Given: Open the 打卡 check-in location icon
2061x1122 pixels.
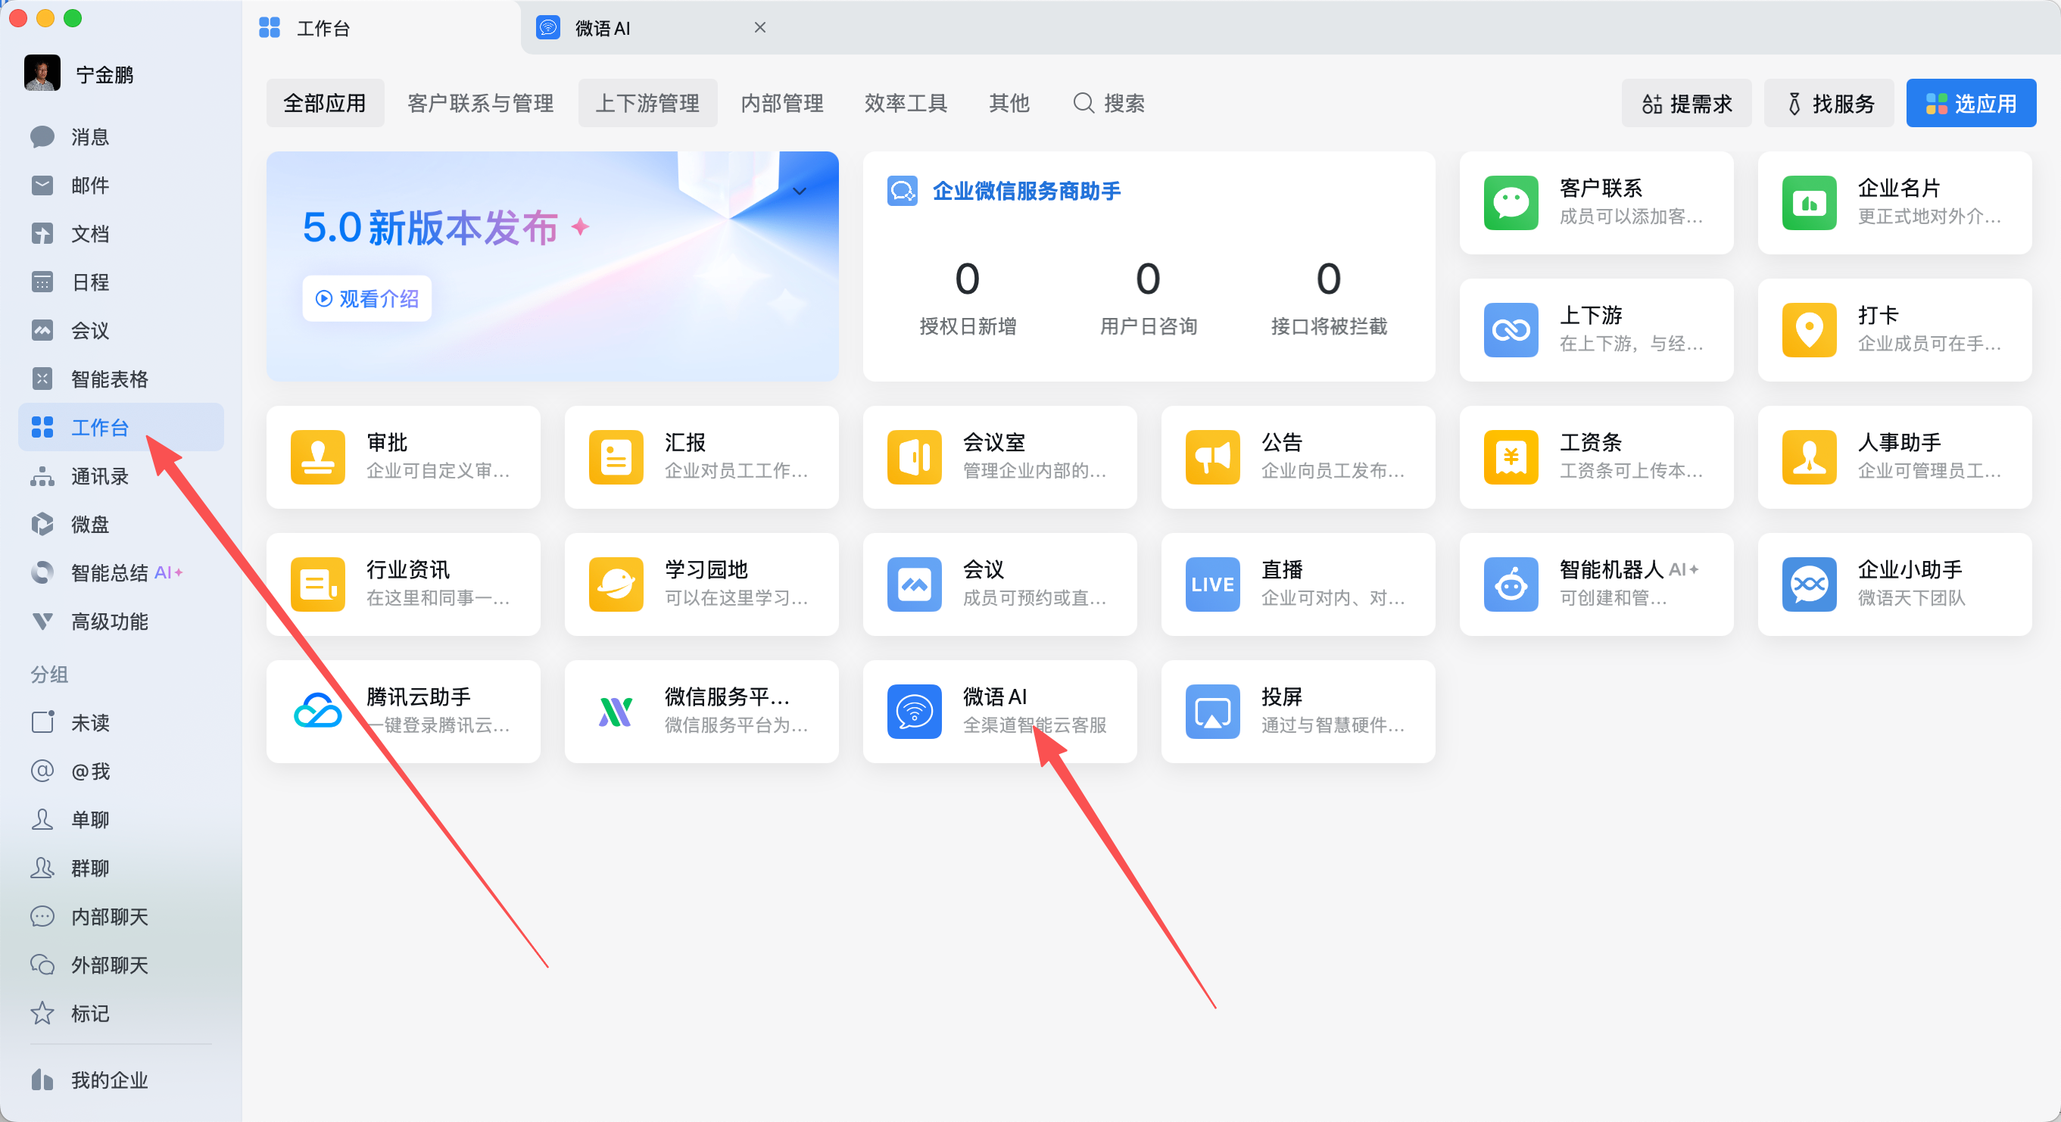Looking at the screenshot, I should (1810, 329).
